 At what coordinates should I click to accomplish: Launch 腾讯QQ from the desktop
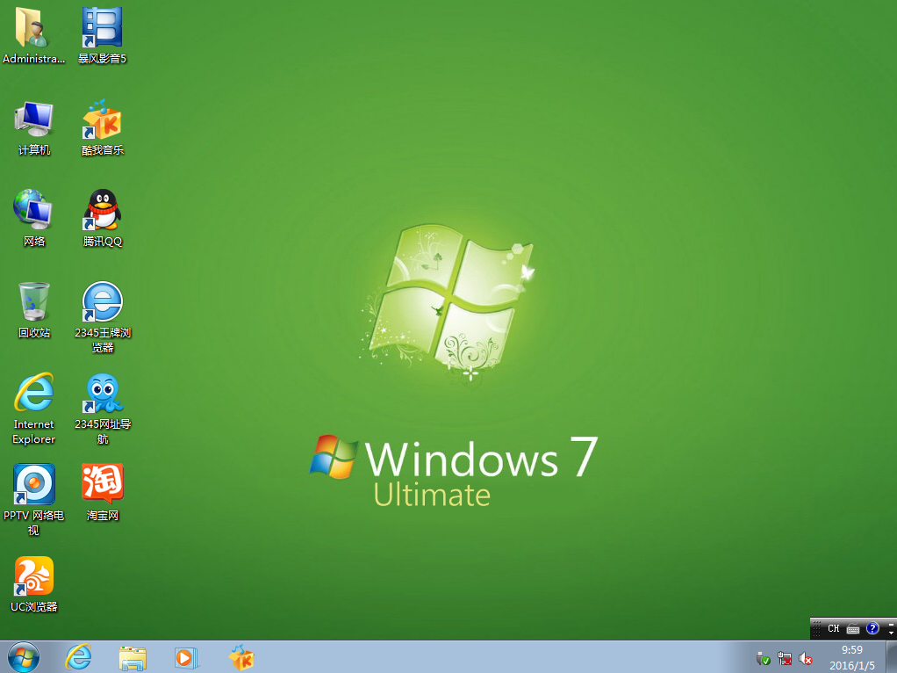102,211
